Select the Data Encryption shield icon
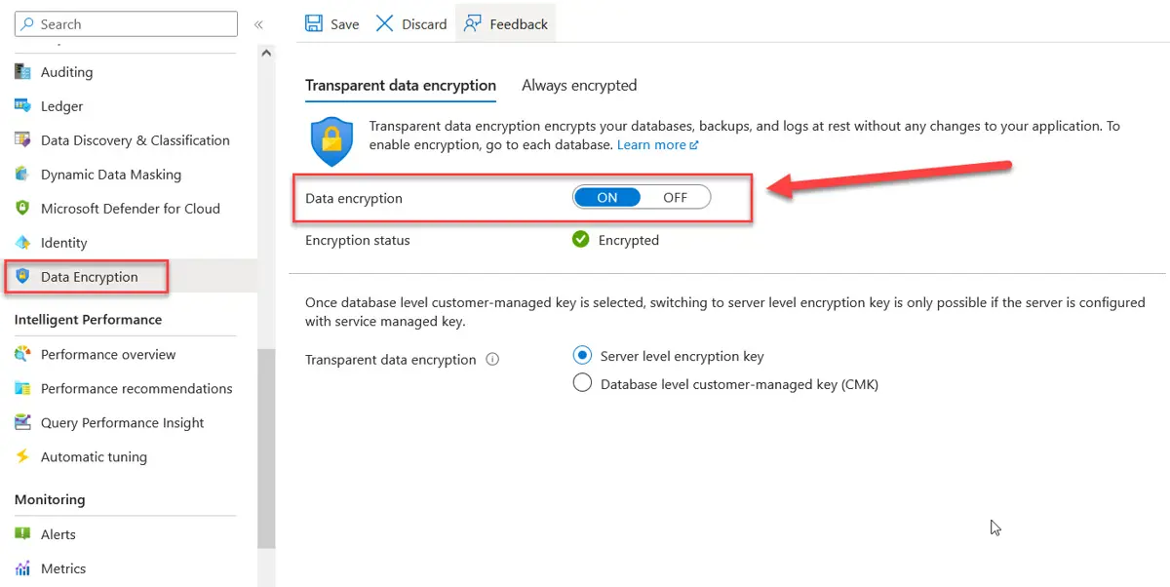Screen dimensions: 1170x587 26,276
